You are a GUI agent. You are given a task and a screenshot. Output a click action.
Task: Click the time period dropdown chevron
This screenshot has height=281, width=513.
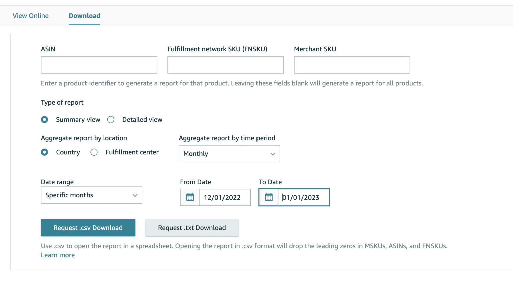[273, 154]
